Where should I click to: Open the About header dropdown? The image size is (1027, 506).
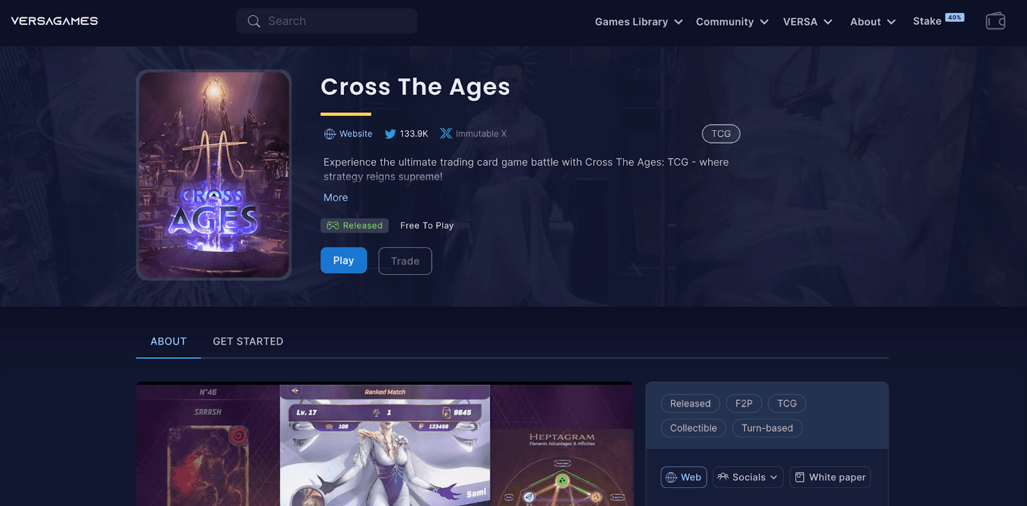[873, 22]
